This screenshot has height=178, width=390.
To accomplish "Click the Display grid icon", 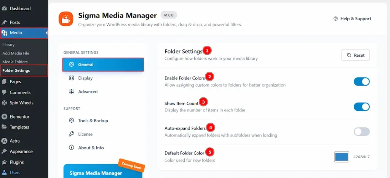I will [72, 78].
